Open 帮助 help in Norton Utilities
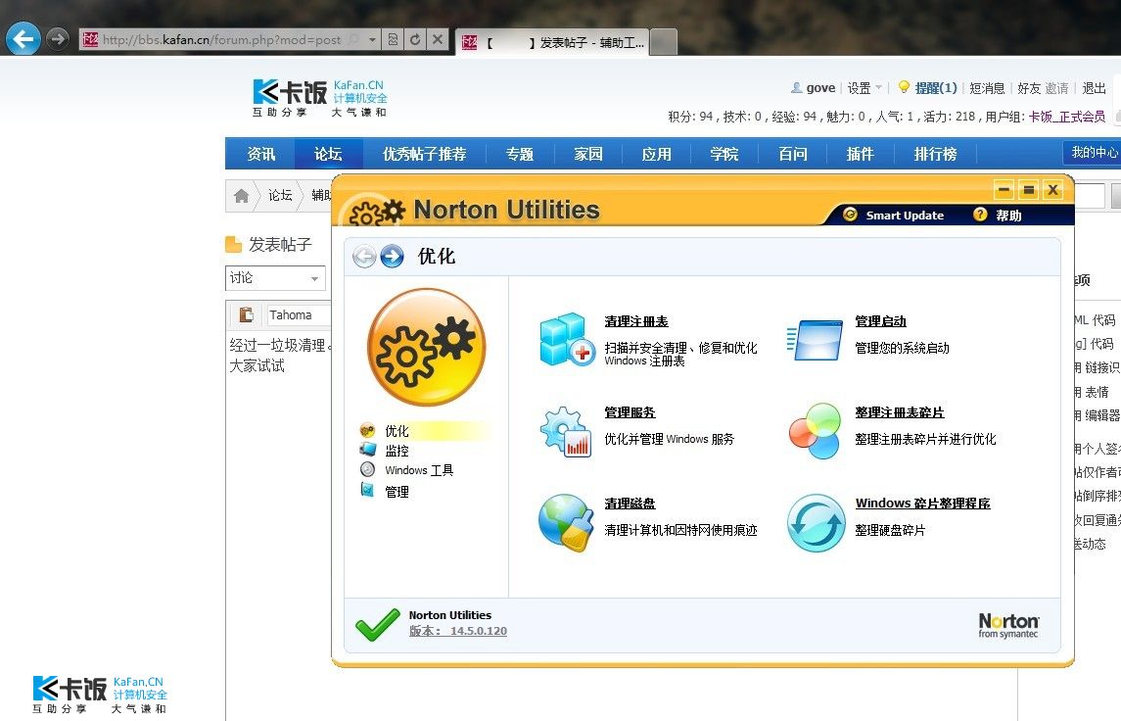 tap(1008, 216)
